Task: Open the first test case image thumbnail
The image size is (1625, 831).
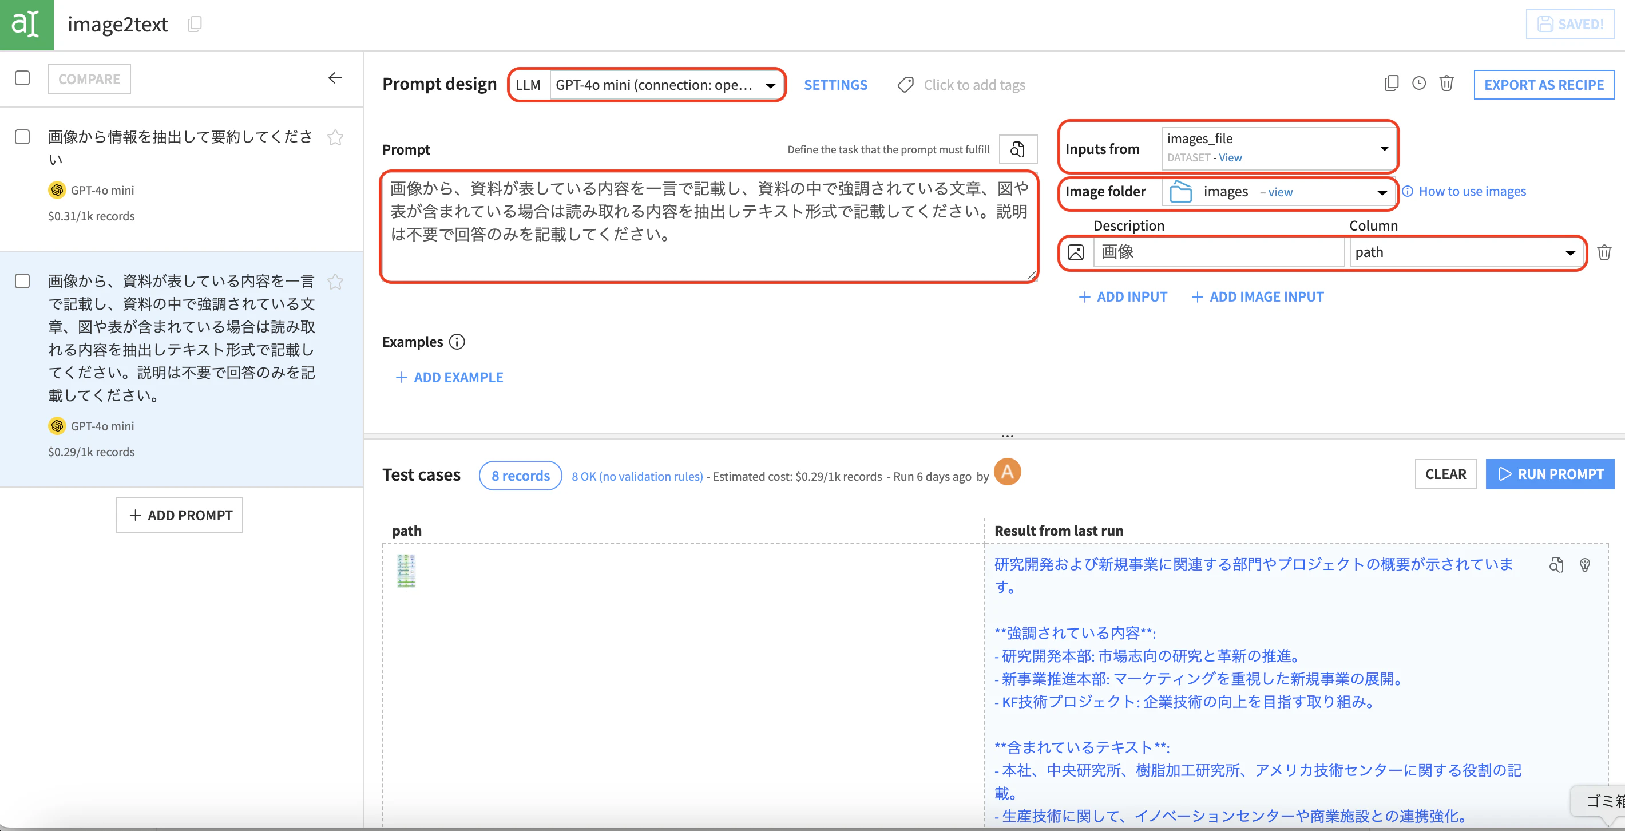Action: click(406, 571)
